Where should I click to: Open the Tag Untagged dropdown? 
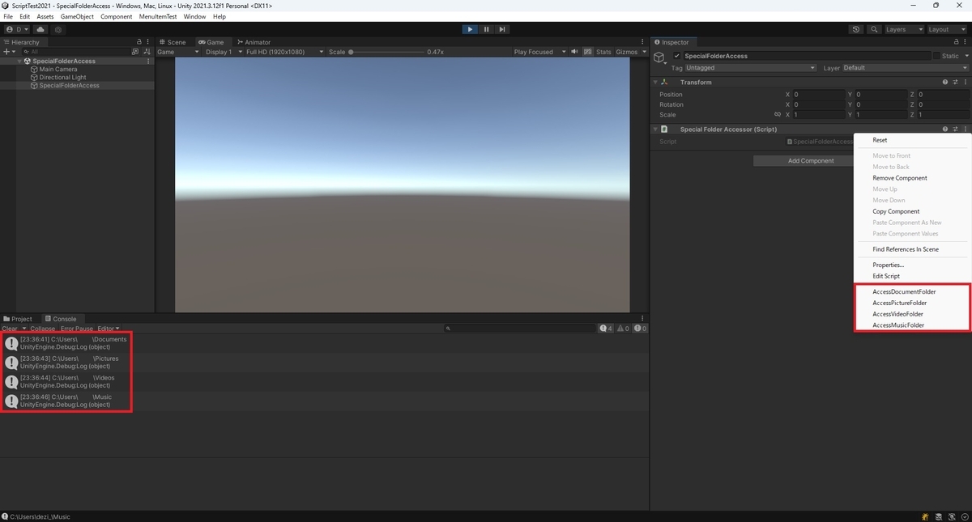tap(751, 68)
